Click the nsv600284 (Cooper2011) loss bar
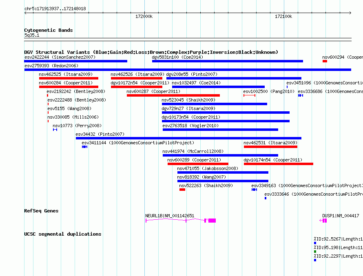 point(69,87)
